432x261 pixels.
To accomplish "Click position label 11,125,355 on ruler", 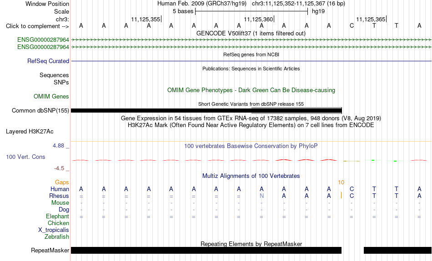I will click(146, 19).
